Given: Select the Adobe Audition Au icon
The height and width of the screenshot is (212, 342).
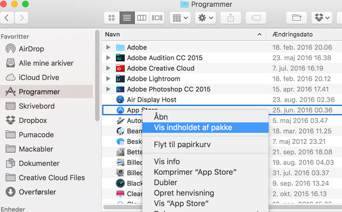Looking at the screenshot, I should click(120, 58).
